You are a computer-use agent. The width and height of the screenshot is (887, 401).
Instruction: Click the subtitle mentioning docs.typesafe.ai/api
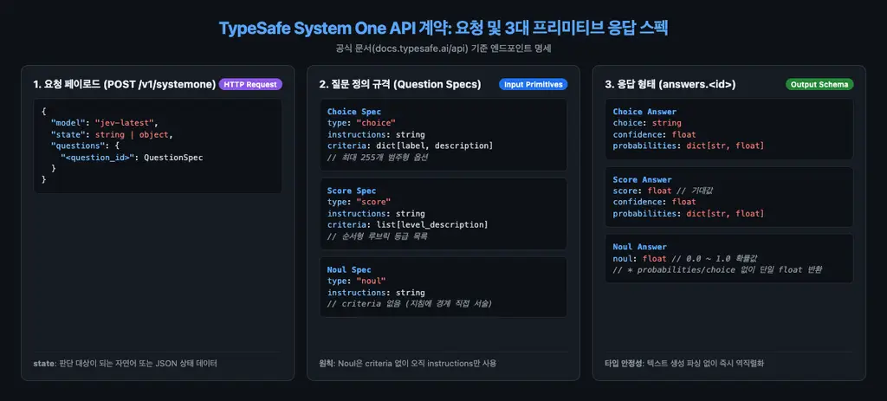[443, 49]
